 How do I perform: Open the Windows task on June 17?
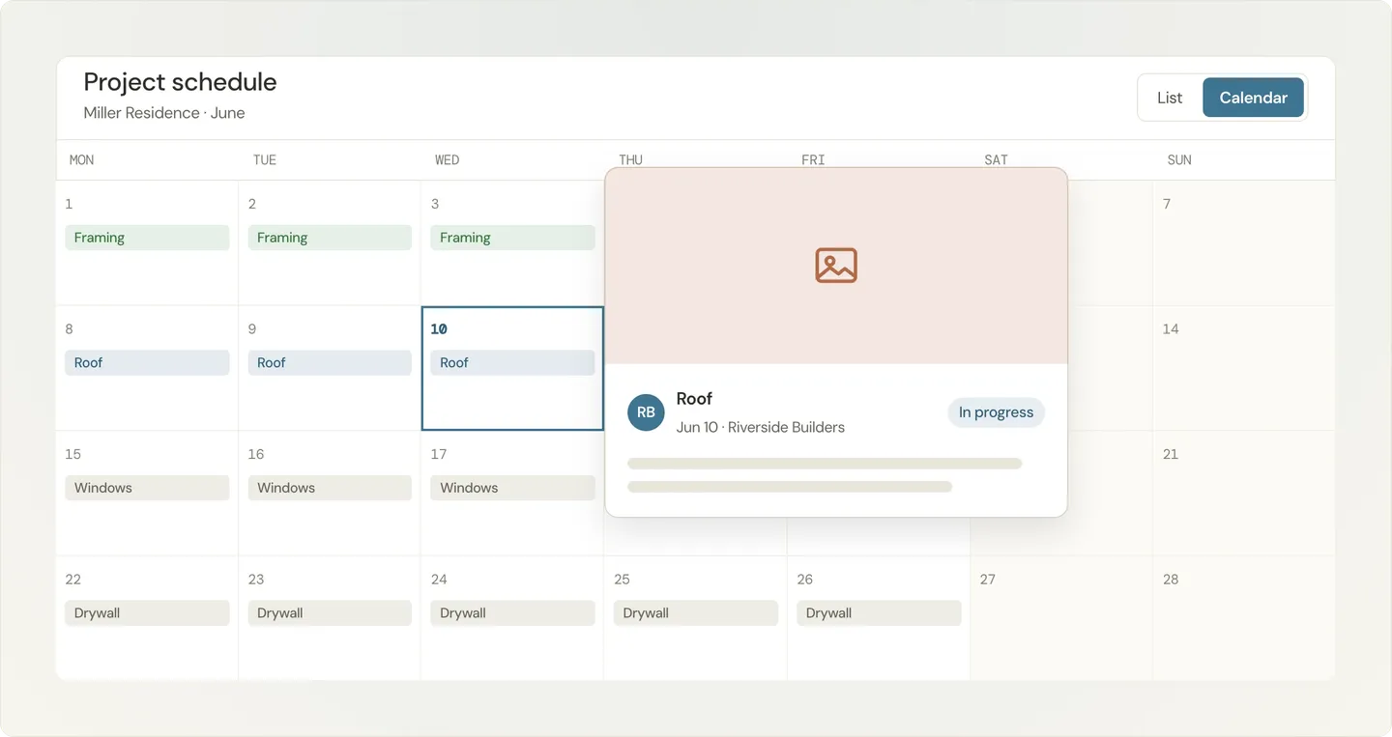tap(512, 488)
